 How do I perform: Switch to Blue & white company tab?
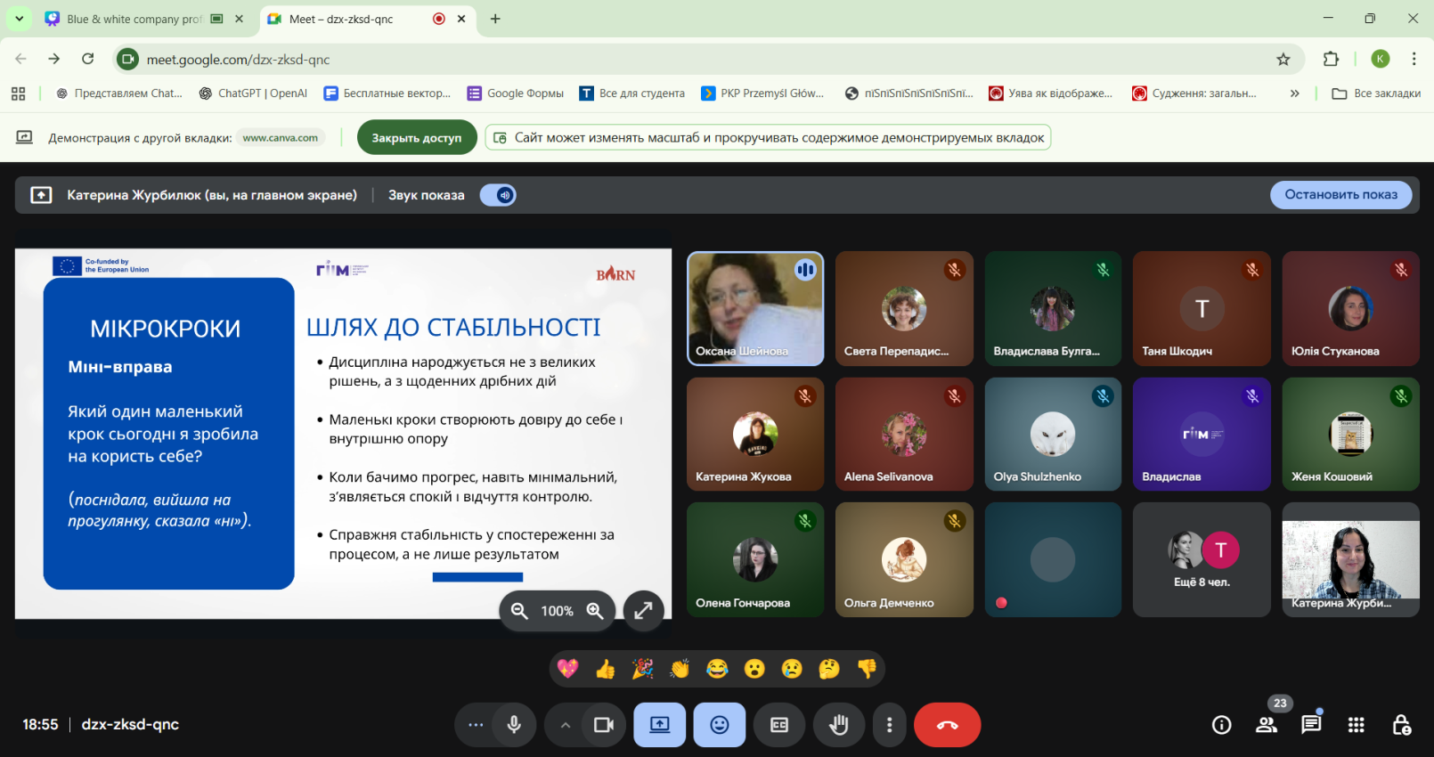pos(134,19)
